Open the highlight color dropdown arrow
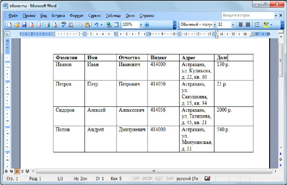The height and width of the screenshot is (185, 287). [271, 24]
